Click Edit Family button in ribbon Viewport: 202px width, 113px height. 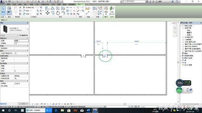coord(106,10)
